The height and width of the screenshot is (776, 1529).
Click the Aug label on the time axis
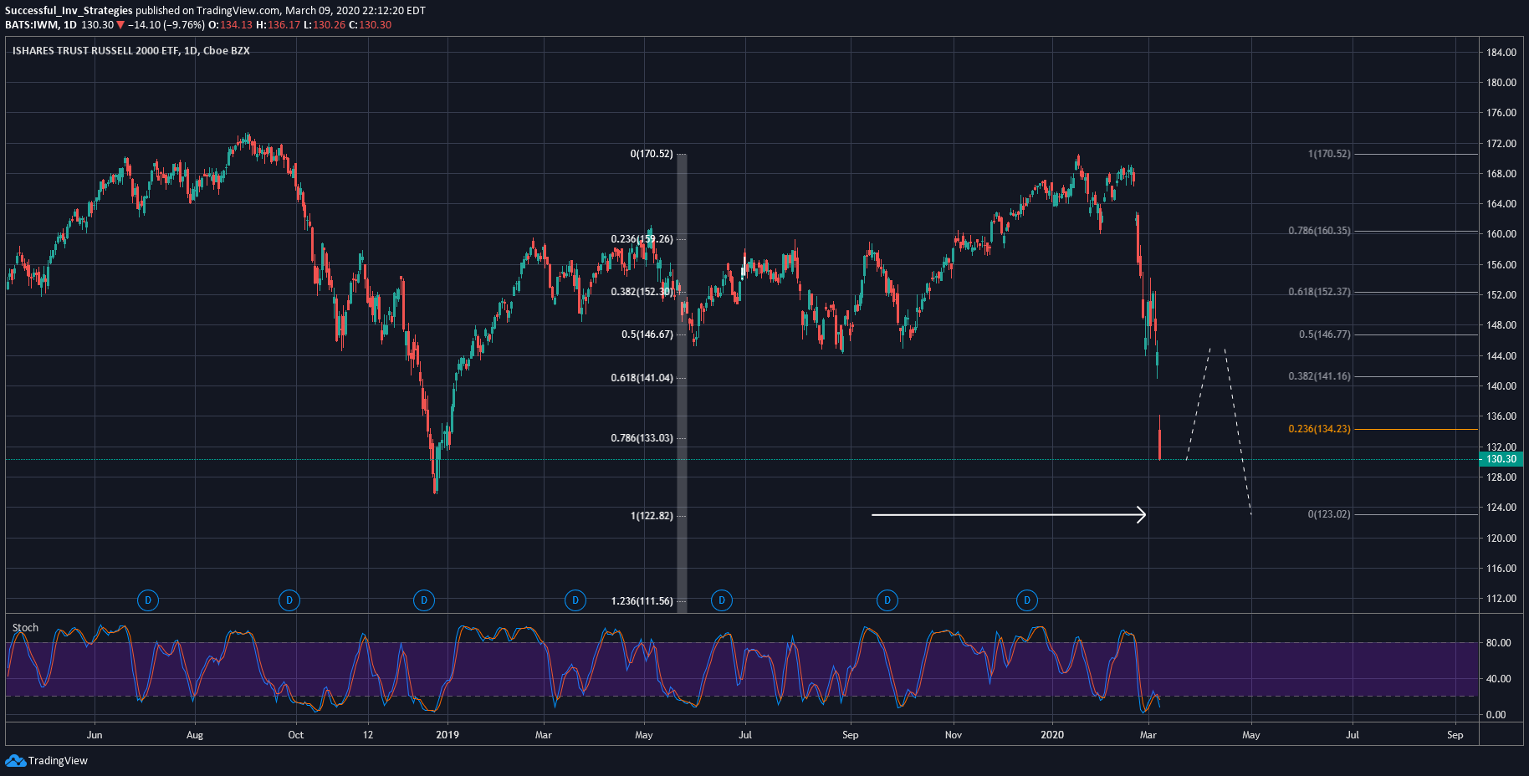pos(195,735)
